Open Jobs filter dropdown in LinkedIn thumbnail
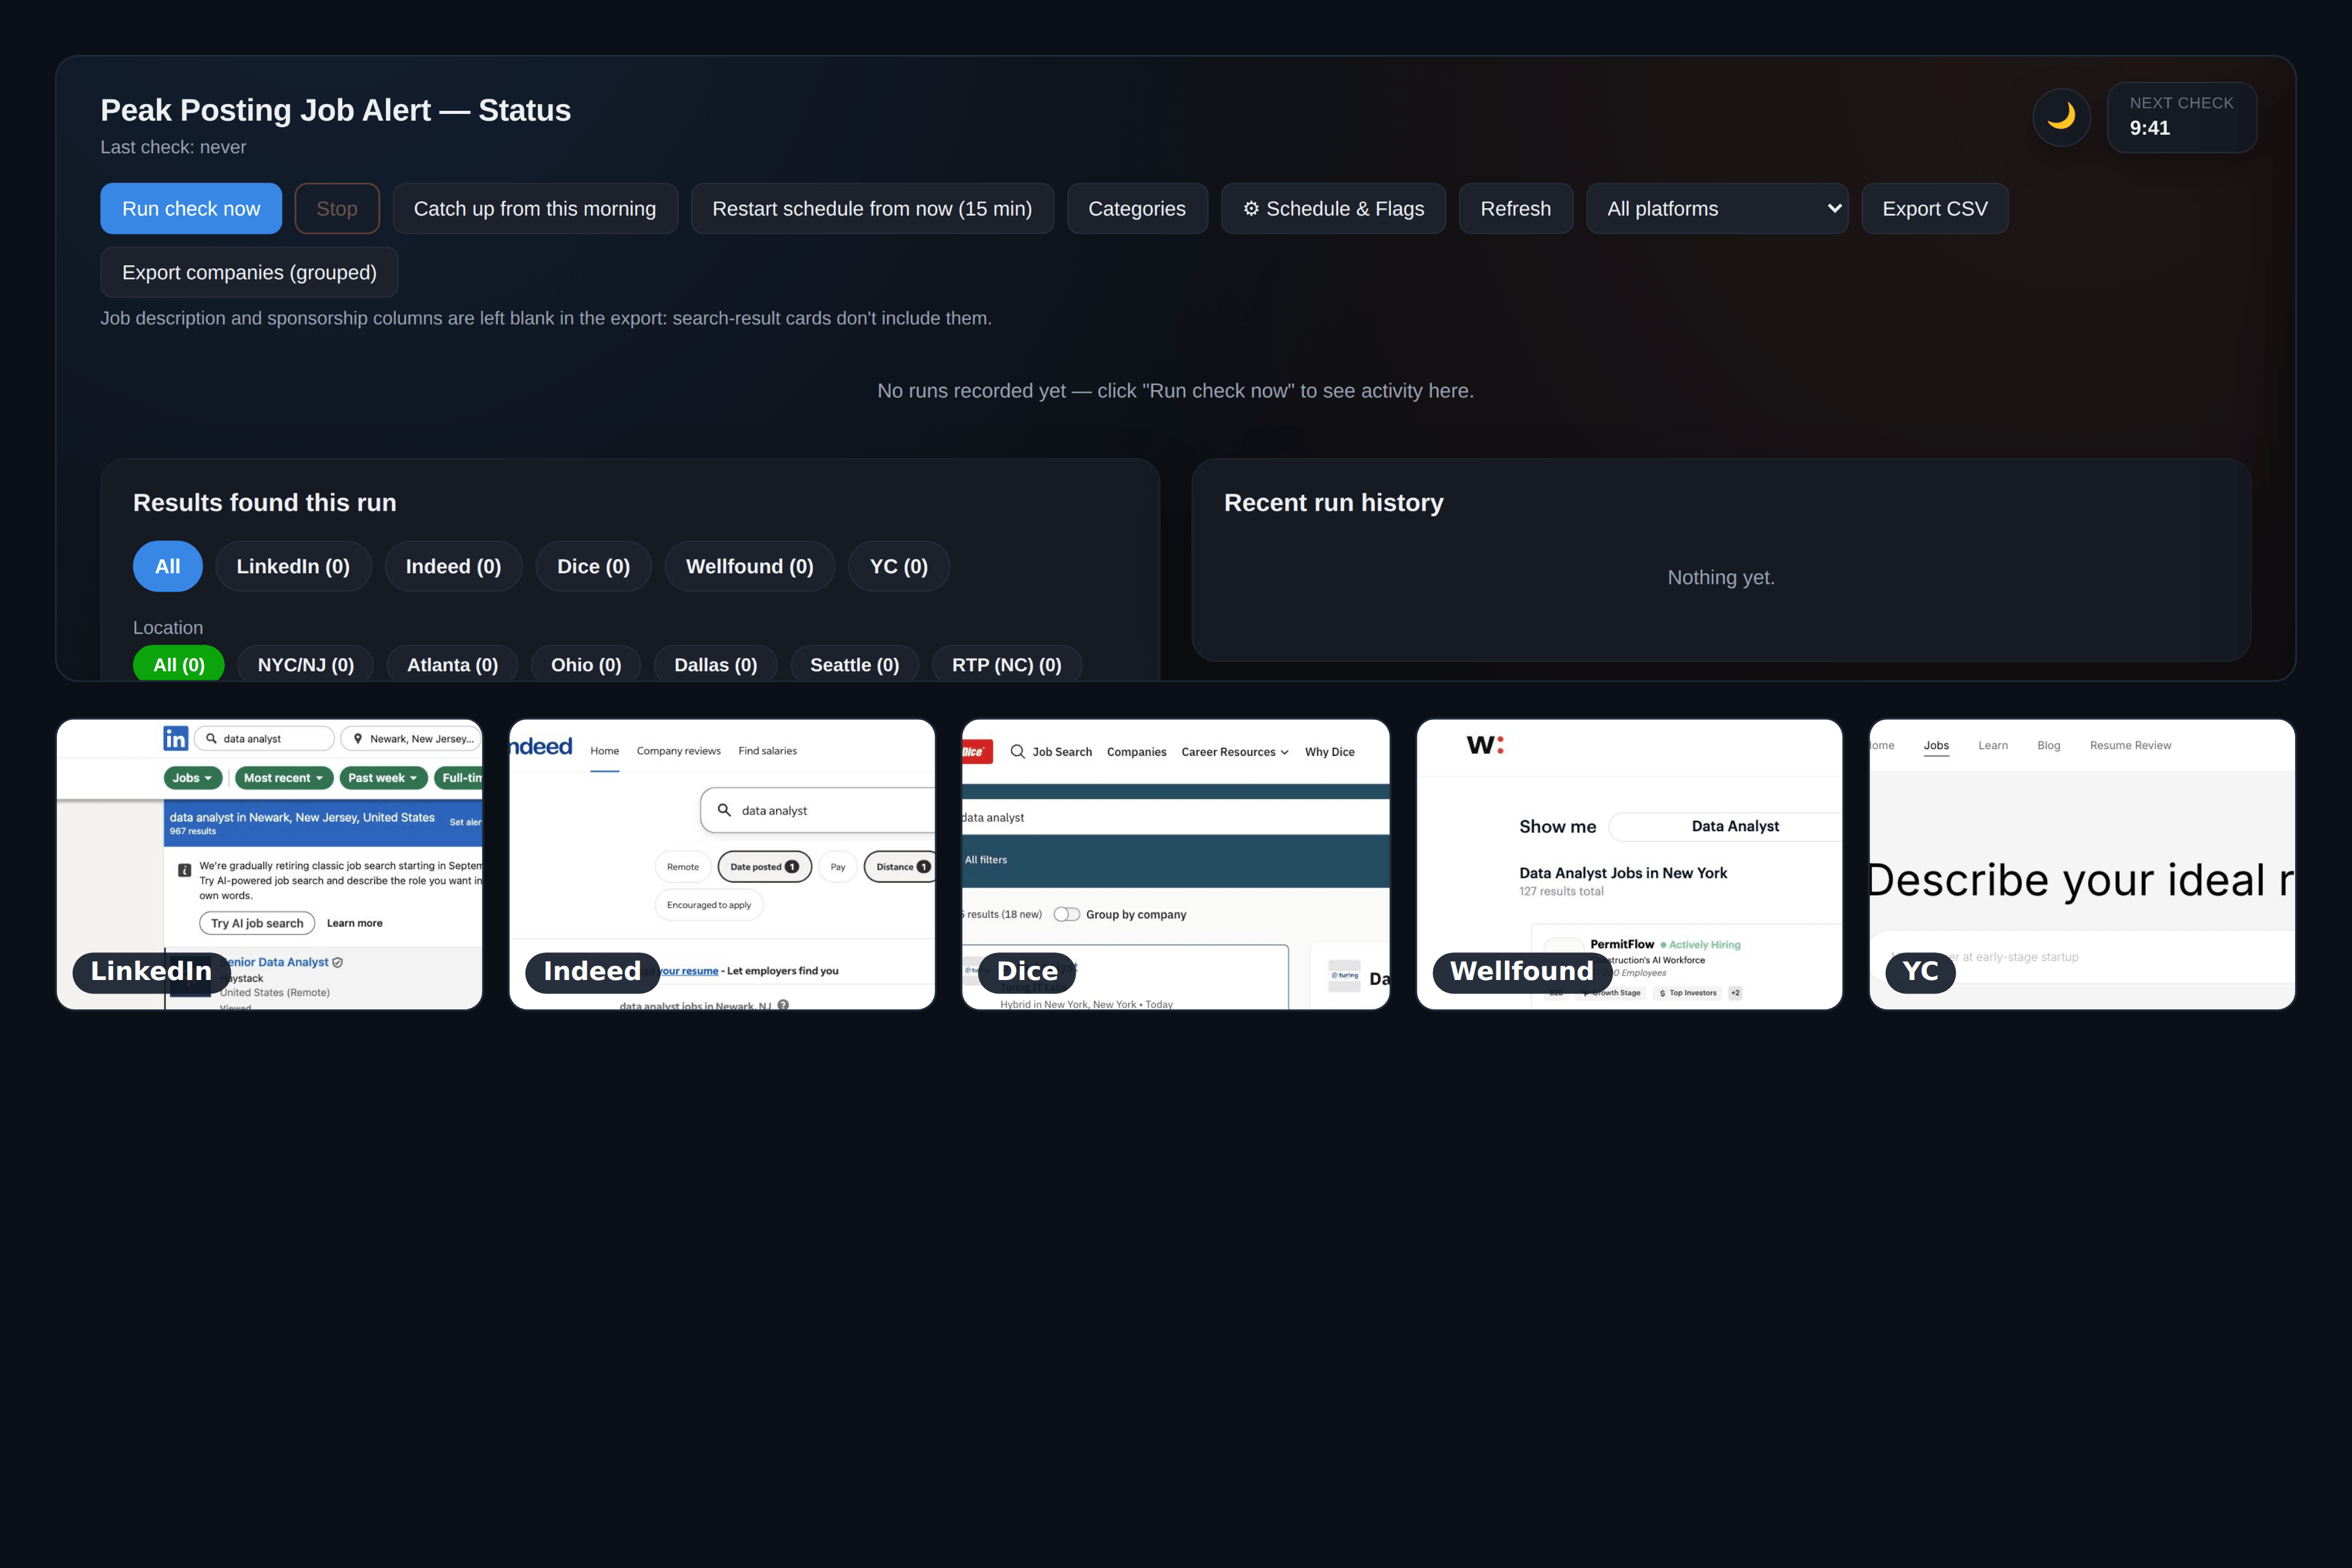This screenshot has height=1568, width=2352. [x=193, y=778]
